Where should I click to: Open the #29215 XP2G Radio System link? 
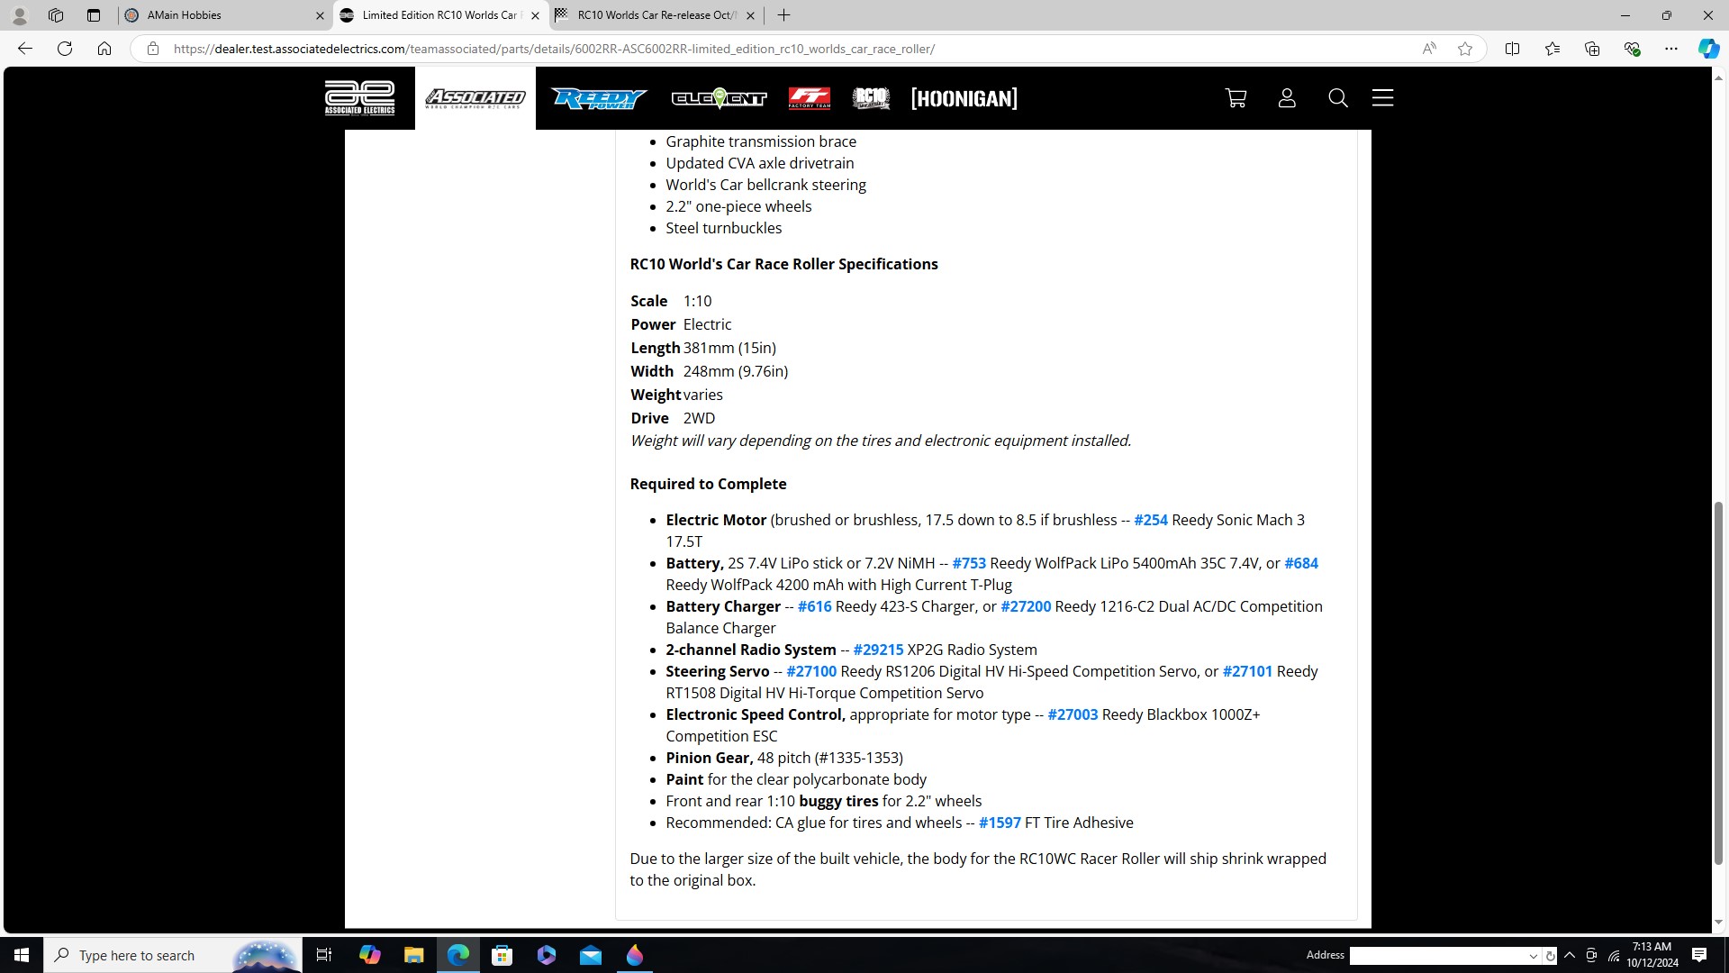click(x=878, y=650)
